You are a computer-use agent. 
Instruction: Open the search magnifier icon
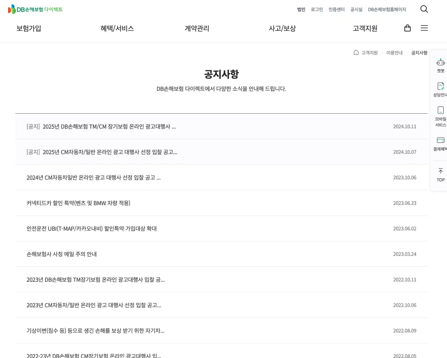(x=424, y=9)
